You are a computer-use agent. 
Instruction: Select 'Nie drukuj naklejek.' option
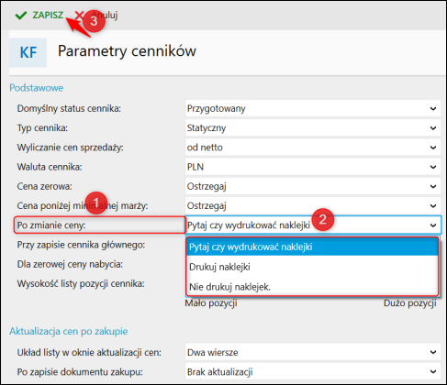312,287
